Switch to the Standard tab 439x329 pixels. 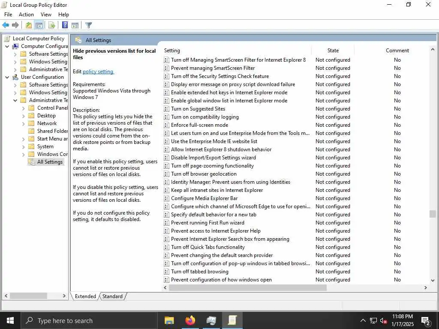[x=112, y=296]
